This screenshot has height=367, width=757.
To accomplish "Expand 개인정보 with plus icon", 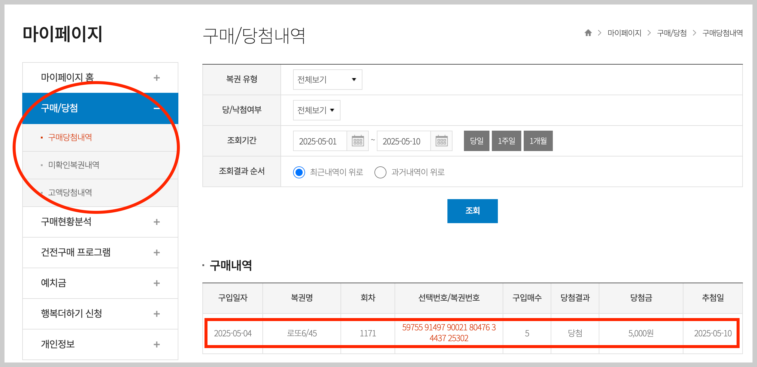I will pos(156,344).
